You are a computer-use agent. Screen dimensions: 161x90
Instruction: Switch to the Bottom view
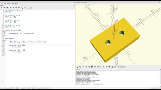pos(101,67)
